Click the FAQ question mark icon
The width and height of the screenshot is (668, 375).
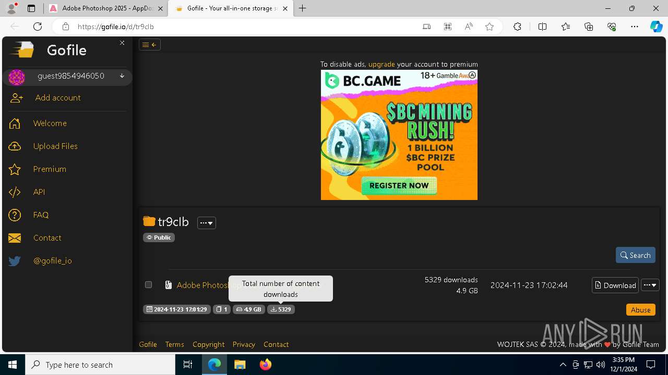[15, 215]
